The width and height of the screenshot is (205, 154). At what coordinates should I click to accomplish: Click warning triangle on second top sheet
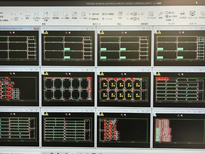(x=46, y=33)
